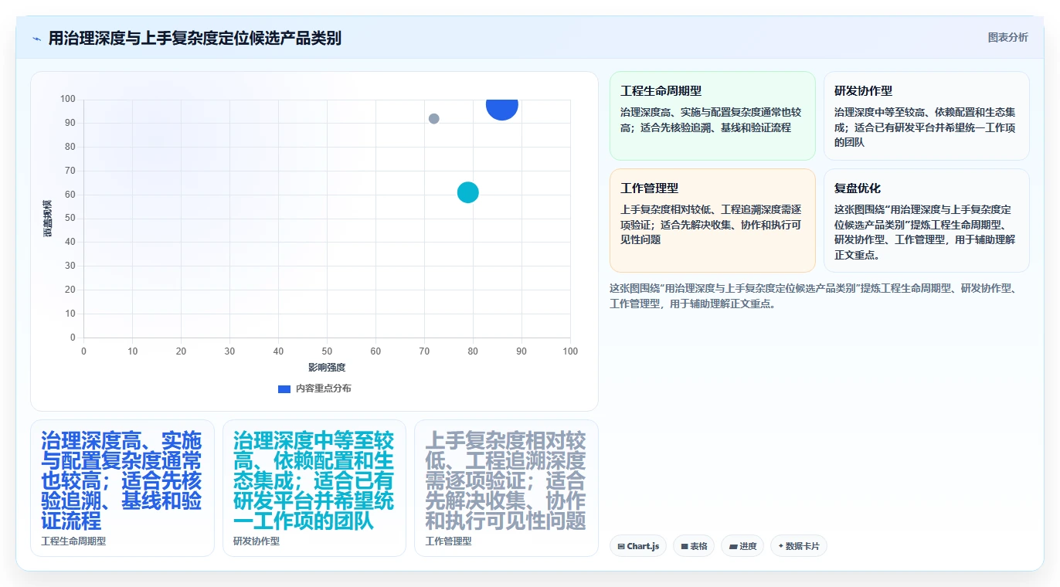Click the lightning icon beside the title

[x=36, y=39]
